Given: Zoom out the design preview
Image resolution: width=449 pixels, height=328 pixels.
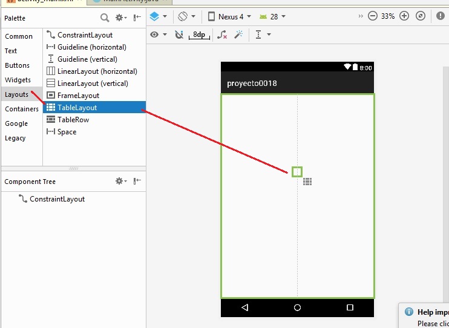Looking at the screenshot, I should pyautogui.click(x=373, y=16).
